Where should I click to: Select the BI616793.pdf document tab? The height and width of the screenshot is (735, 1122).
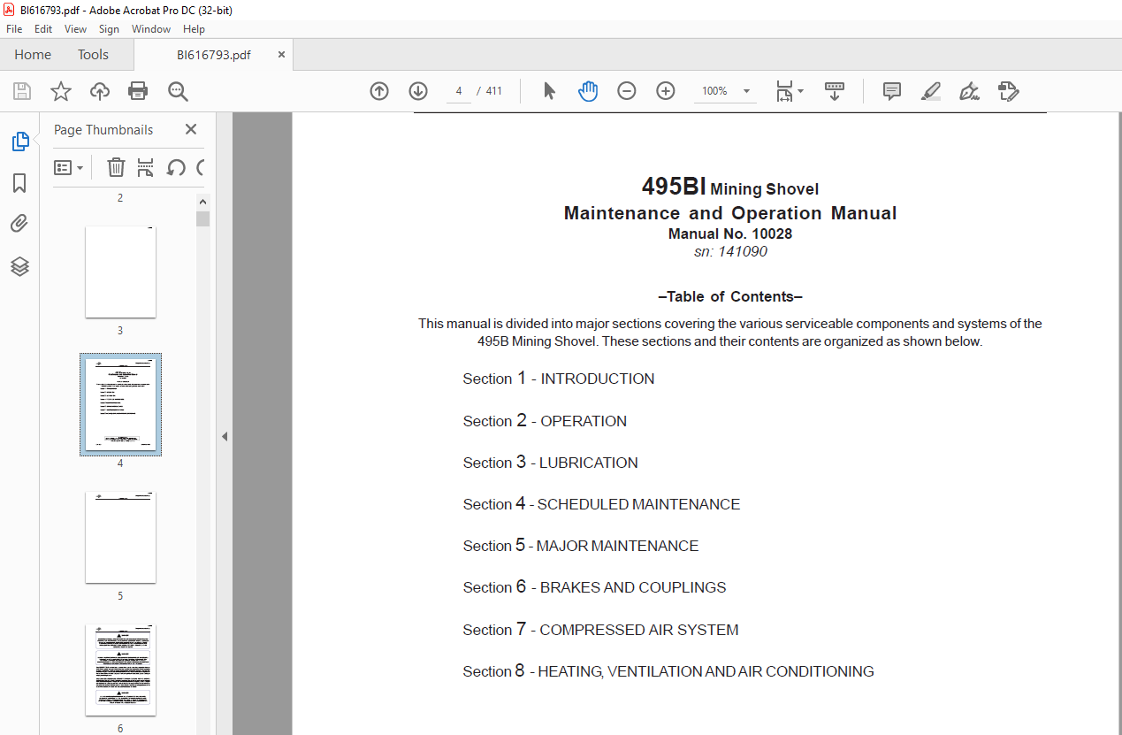[213, 55]
